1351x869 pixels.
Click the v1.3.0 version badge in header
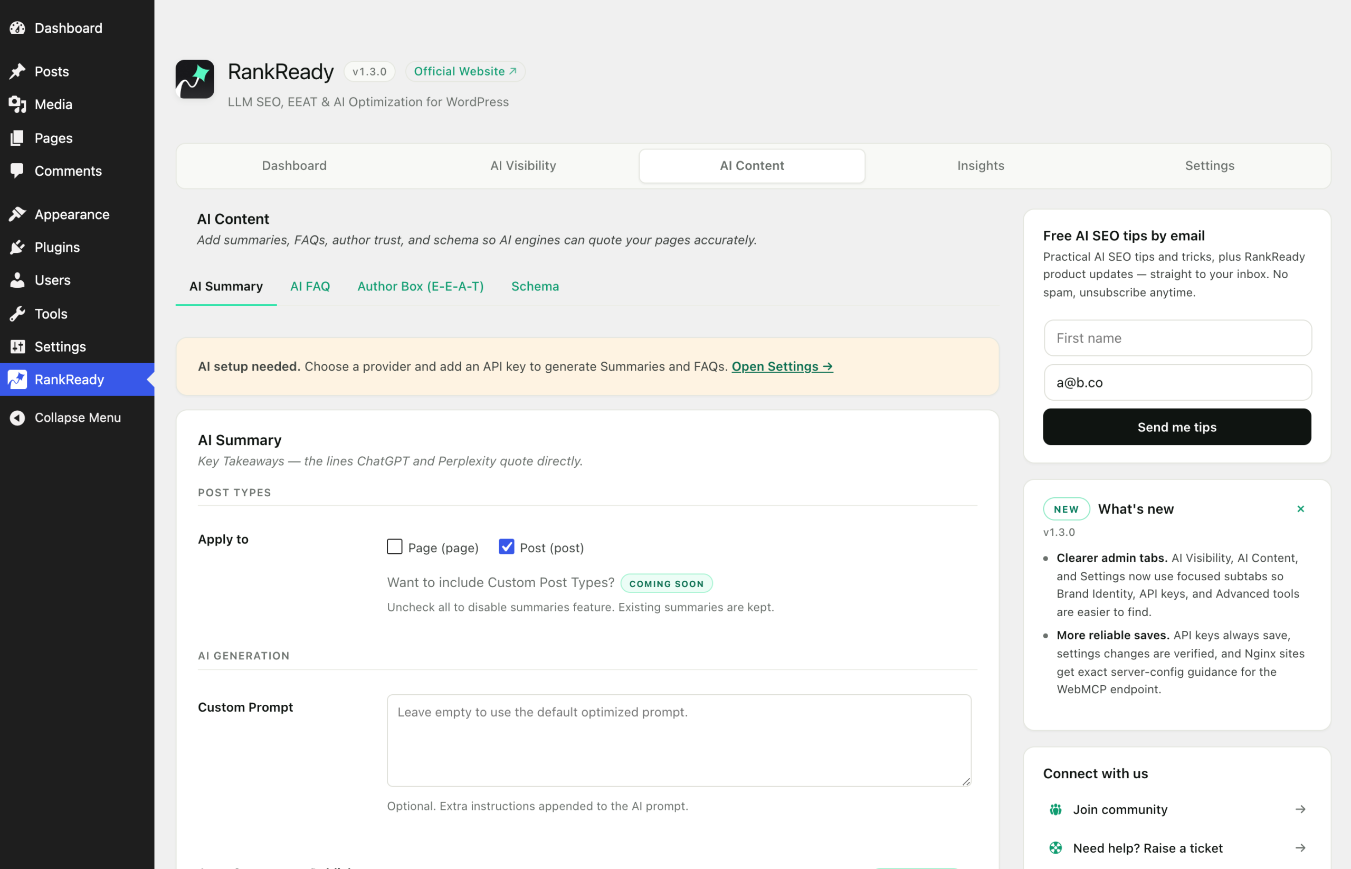(369, 72)
